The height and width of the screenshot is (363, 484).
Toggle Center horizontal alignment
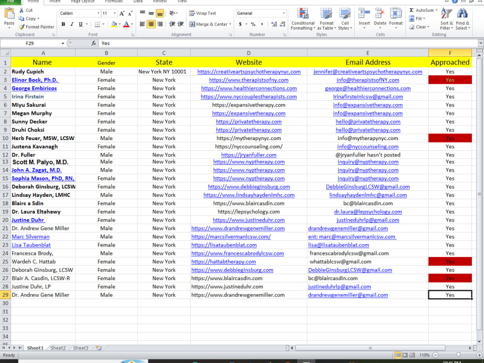click(151, 24)
